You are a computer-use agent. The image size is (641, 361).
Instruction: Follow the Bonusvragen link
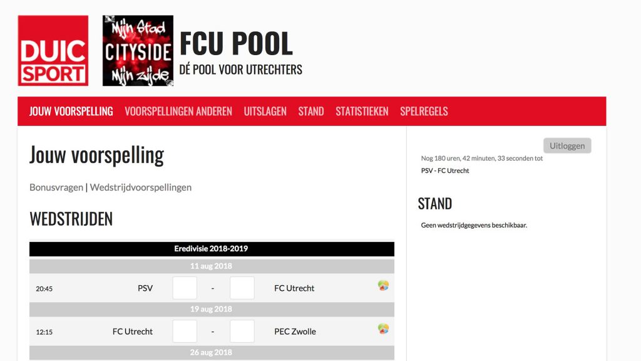click(56, 187)
